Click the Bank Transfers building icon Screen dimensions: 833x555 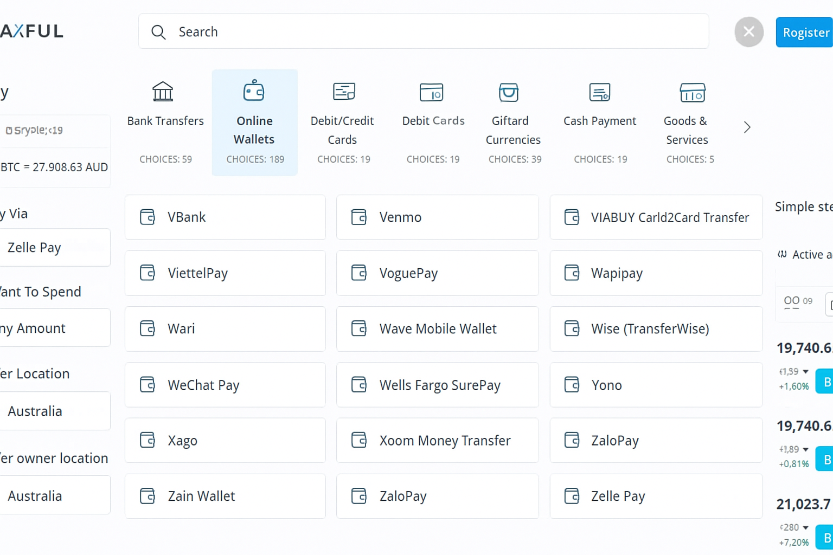163,92
